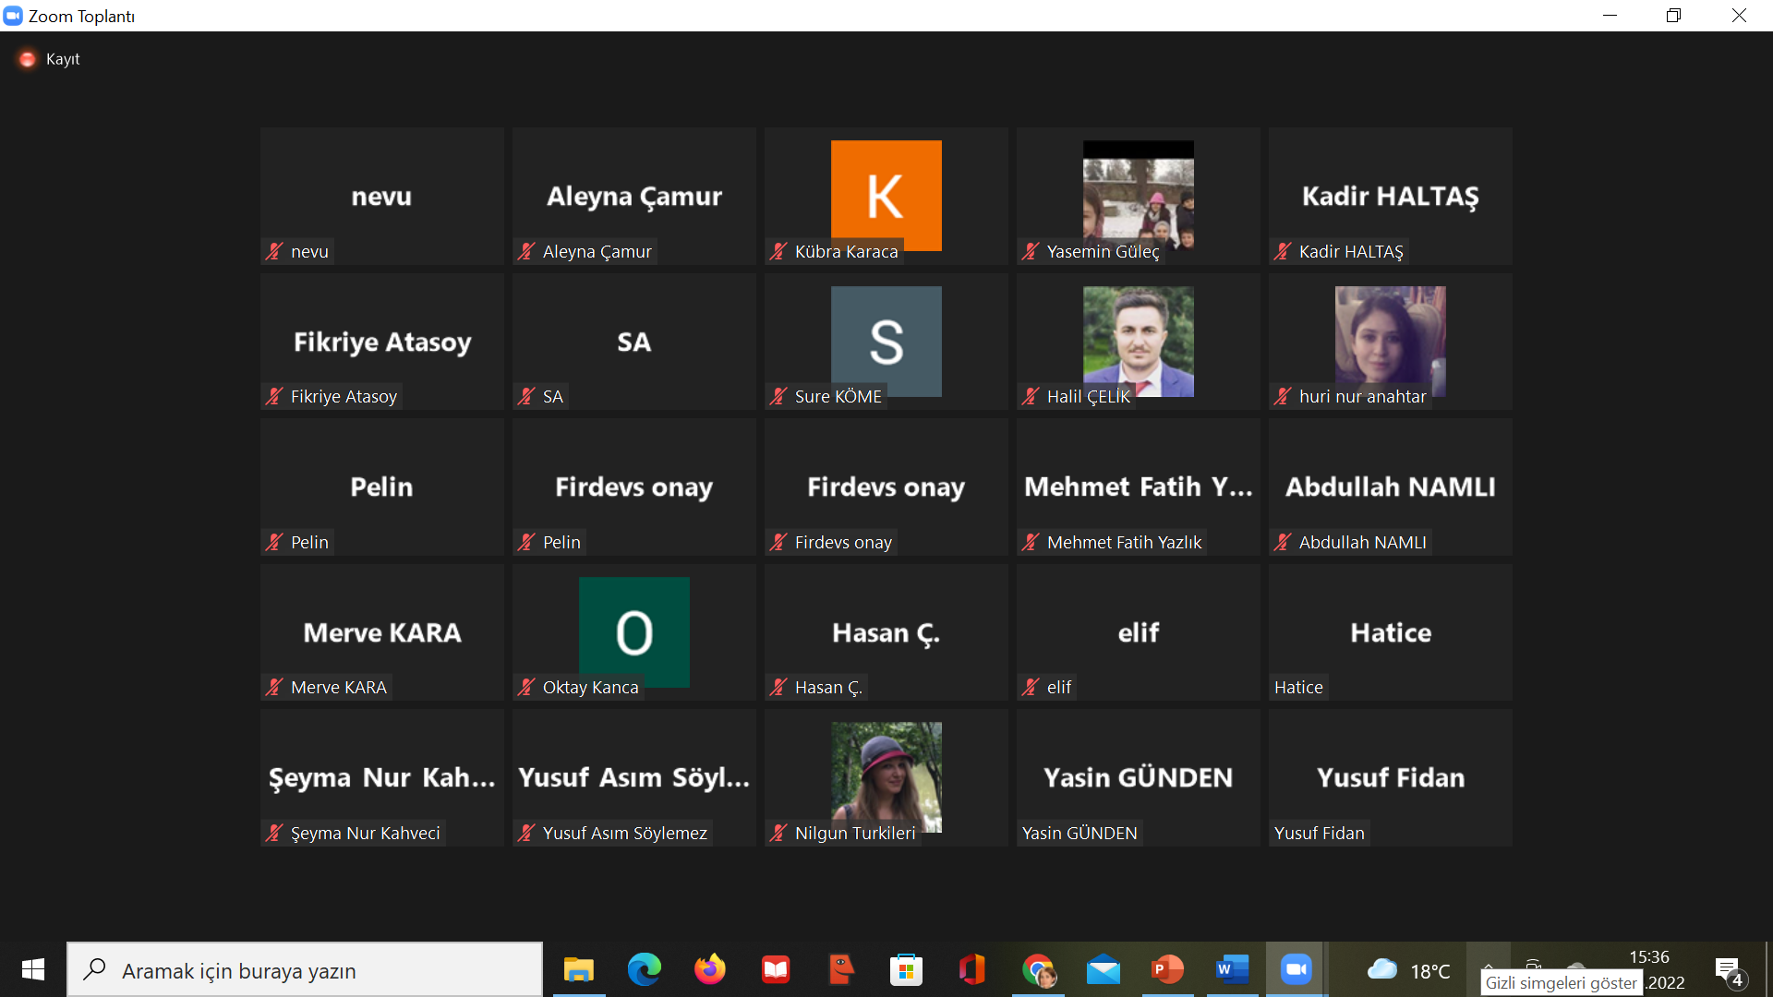1773x997 pixels.
Task: Click the red recording indicator icon
Action: 28,59
